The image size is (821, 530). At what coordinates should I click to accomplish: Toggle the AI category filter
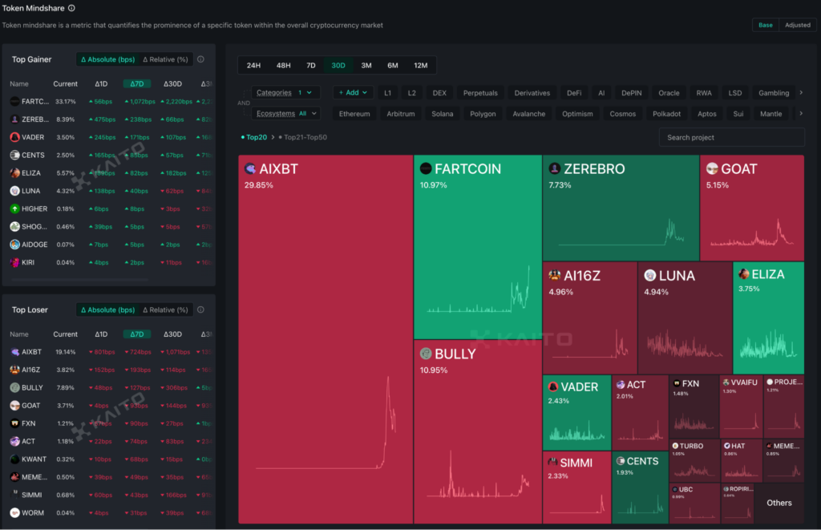pos(601,93)
